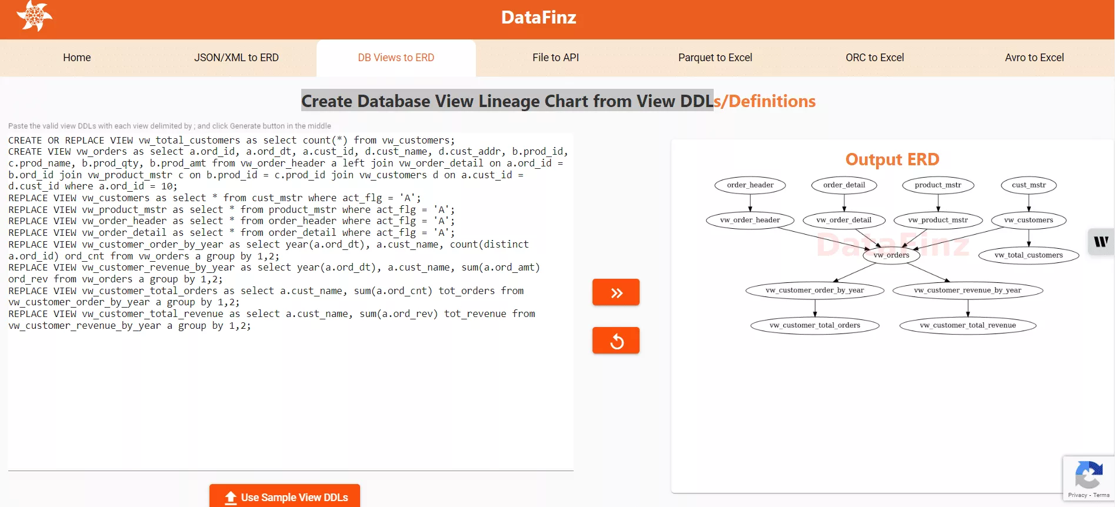Click the DataFinz logo icon
The height and width of the screenshot is (507, 1115).
click(x=34, y=16)
